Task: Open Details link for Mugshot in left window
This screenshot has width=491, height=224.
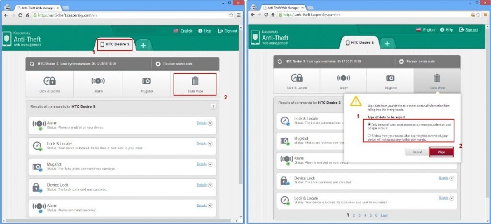Action: [201, 164]
